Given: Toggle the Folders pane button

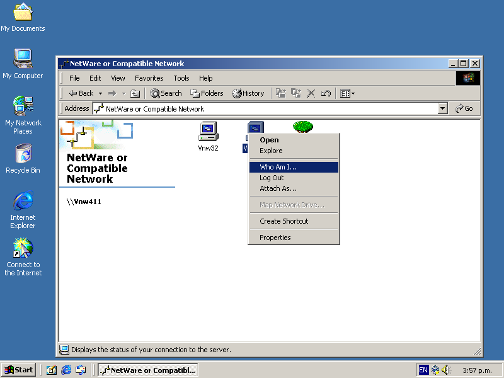Looking at the screenshot, I should (207, 93).
